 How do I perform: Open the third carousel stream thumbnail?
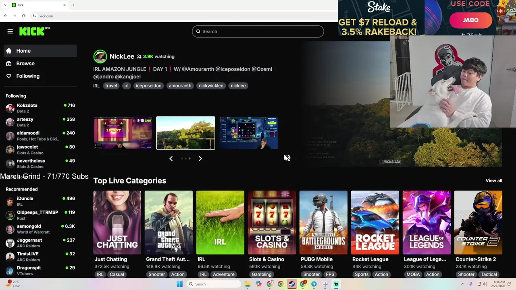tap(249, 133)
